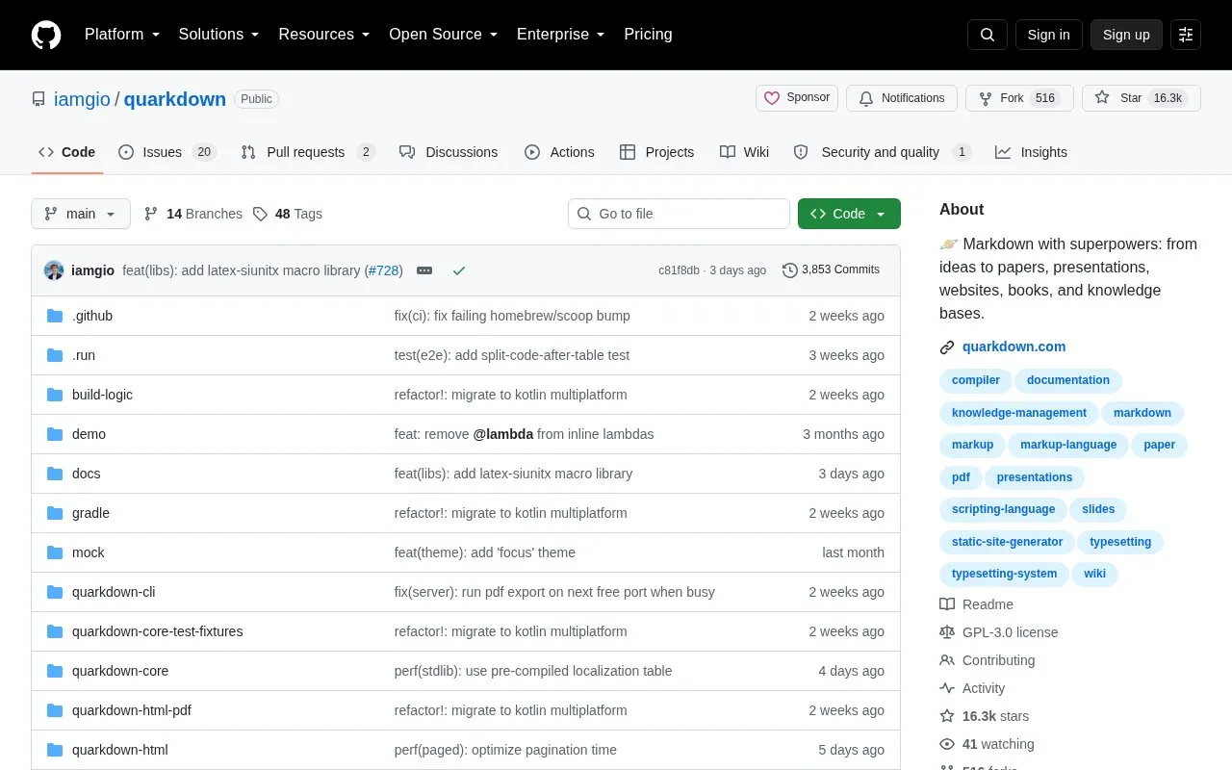Open the quarkdown-cli folder

[114, 592]
